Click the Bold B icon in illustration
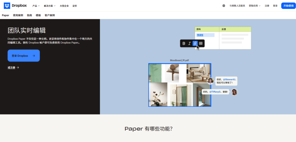The height and width of the screenshot is (142, 296). (184, 43)
